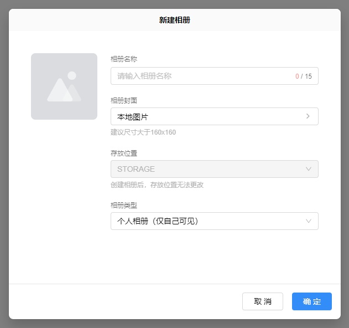This screenshot has width=349, height=328.
Task: Click the down chevron in album type field
Action: 309,221
